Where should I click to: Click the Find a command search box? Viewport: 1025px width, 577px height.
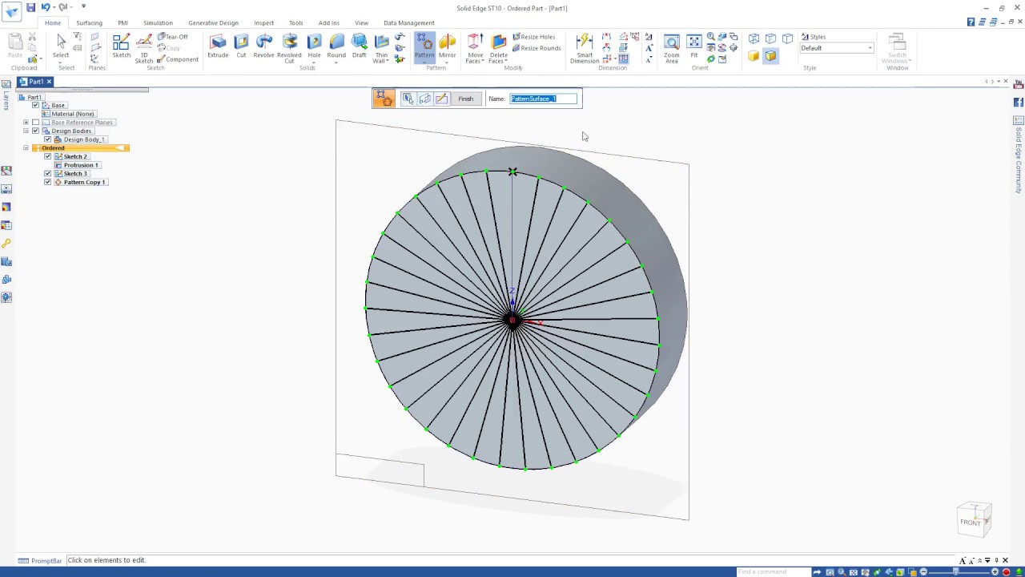click(x=773, y=571)
